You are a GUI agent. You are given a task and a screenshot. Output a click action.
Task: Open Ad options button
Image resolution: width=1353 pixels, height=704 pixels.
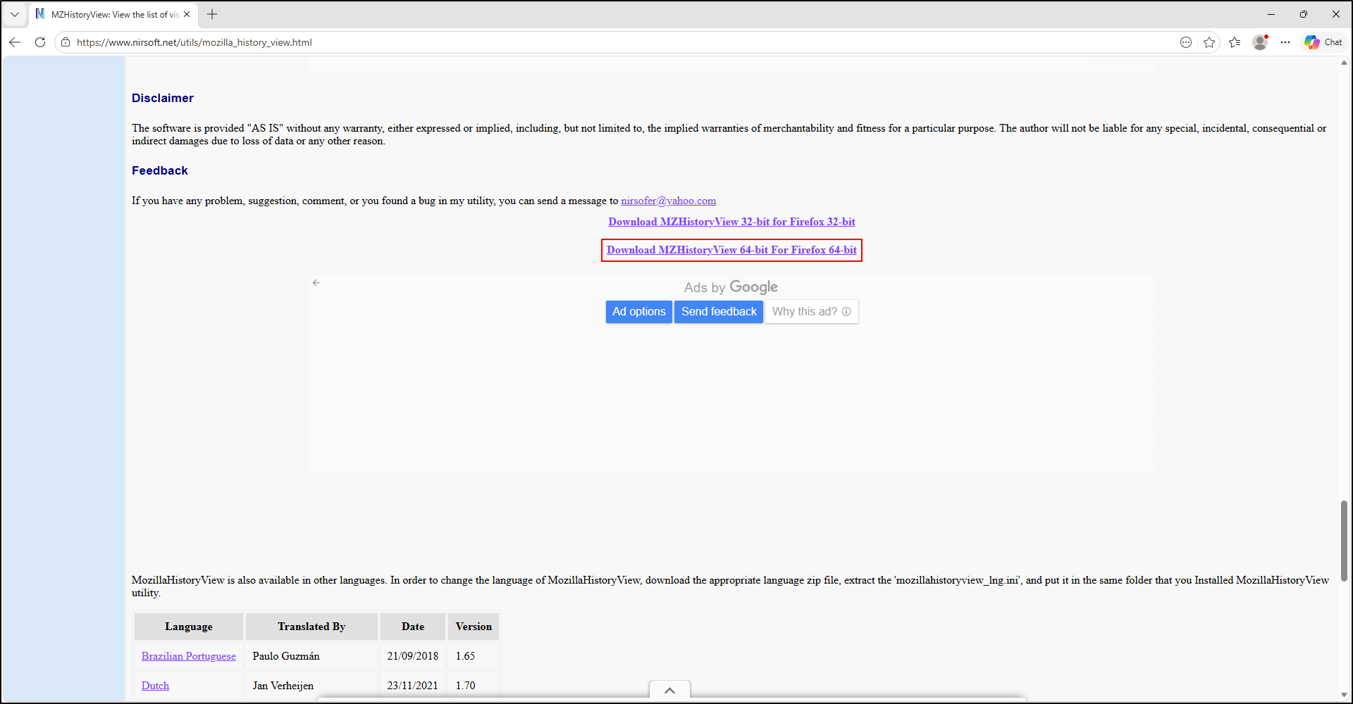point(638,312)
